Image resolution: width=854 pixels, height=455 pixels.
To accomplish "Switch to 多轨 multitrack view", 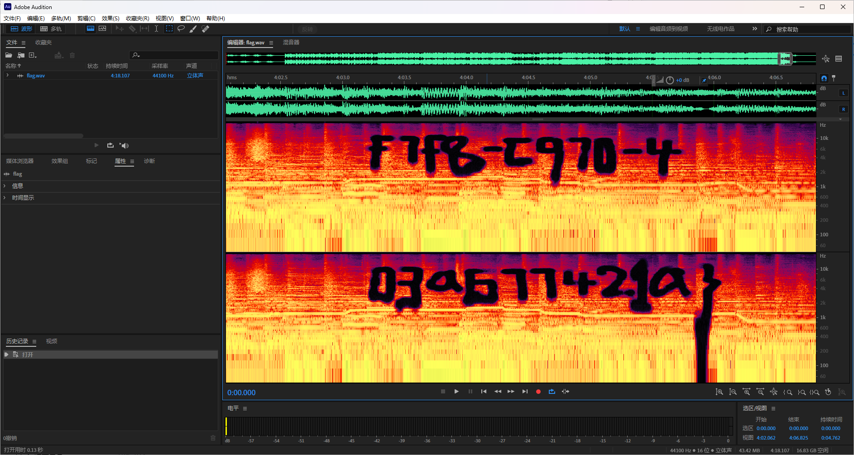I will point(51,29).
